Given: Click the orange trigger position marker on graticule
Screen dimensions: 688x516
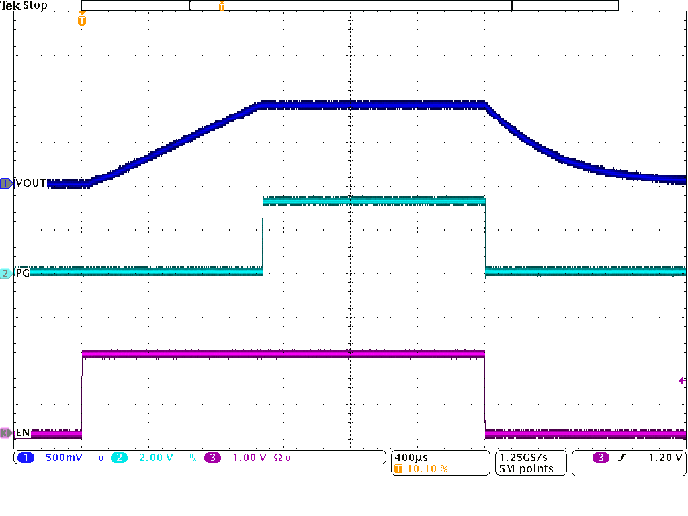Looking at the screenshot, I should [82, 20].
